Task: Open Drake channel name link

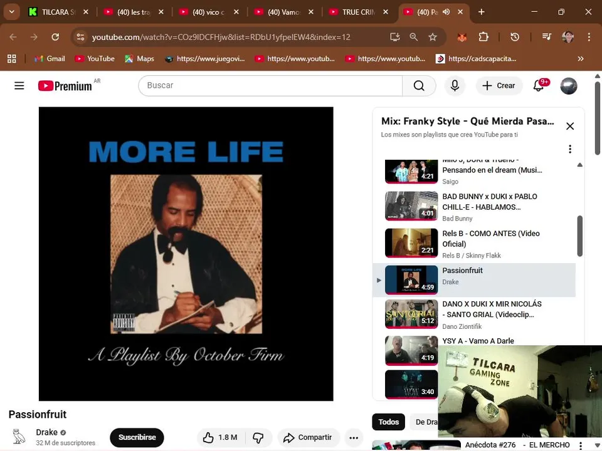Action: click(46, 432)
